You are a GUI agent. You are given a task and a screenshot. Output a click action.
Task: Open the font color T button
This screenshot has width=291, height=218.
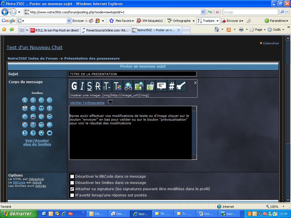coord(117,86)
